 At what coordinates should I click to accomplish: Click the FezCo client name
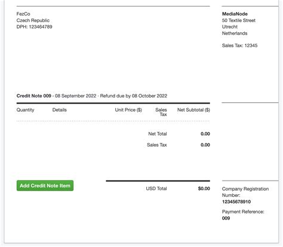tap(23, 14)
